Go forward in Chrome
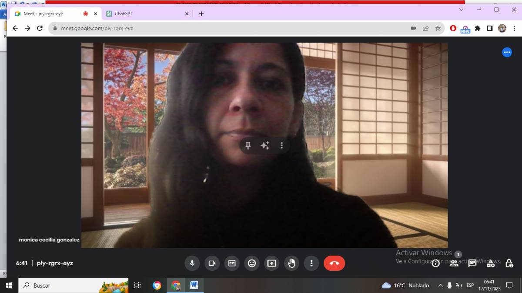 coord(27,28)
